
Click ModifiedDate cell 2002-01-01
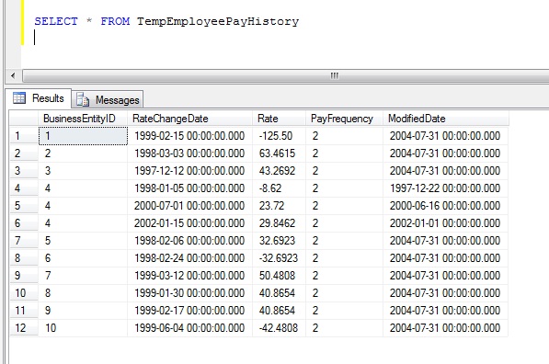coord(446,223)
